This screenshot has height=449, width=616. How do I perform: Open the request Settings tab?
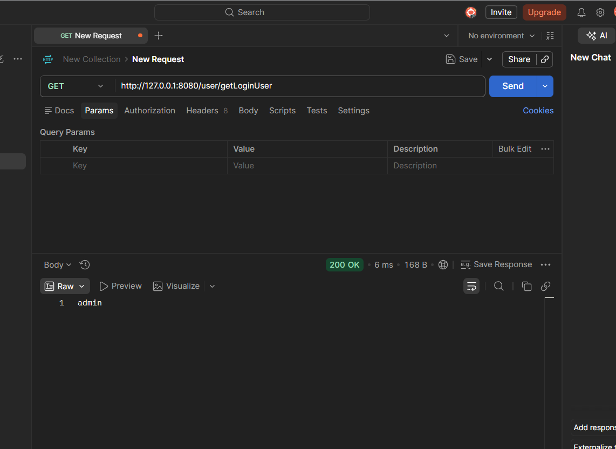pos(353,111)
